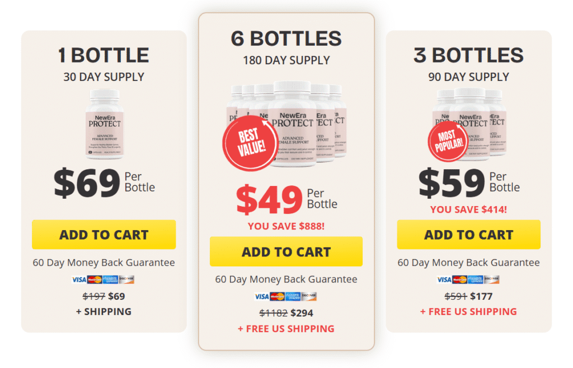Click the Discover icon under the 1 Bottle option
Screen dimensions: 573x368
(x=126, y=279)
